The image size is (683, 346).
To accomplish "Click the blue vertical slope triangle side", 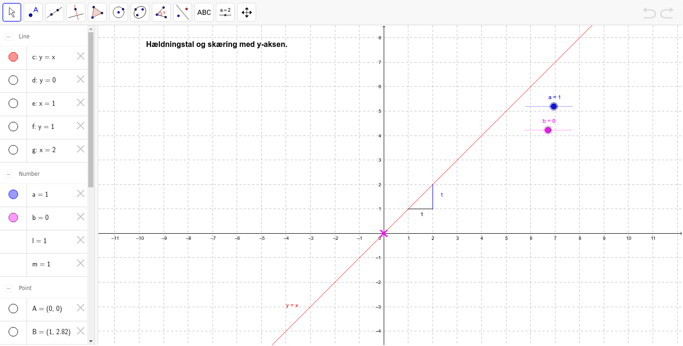I will click(433, 196).
